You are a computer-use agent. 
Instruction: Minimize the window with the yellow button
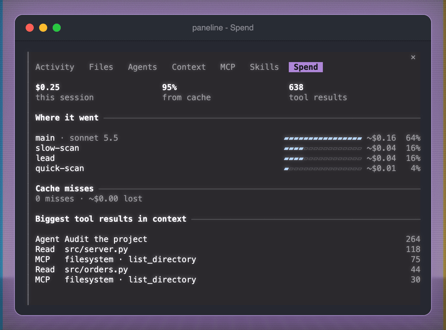[x=43, y=28]
